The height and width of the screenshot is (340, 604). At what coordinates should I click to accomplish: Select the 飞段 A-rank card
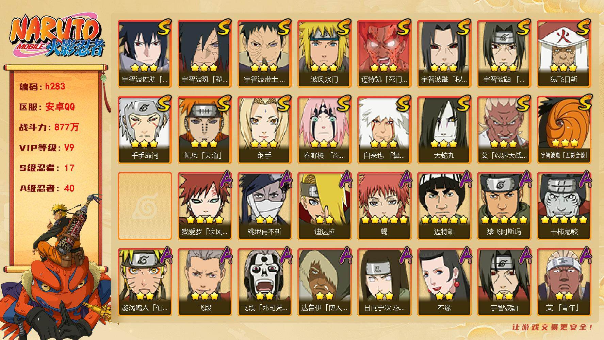pos(205,282)
